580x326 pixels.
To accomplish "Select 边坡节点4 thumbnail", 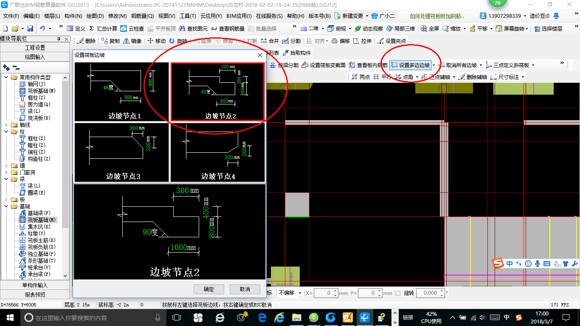I will click(x=218, y=152).
